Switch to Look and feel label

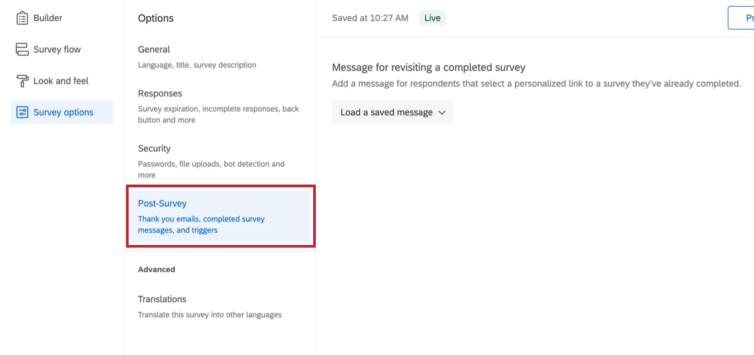[61, 81]
